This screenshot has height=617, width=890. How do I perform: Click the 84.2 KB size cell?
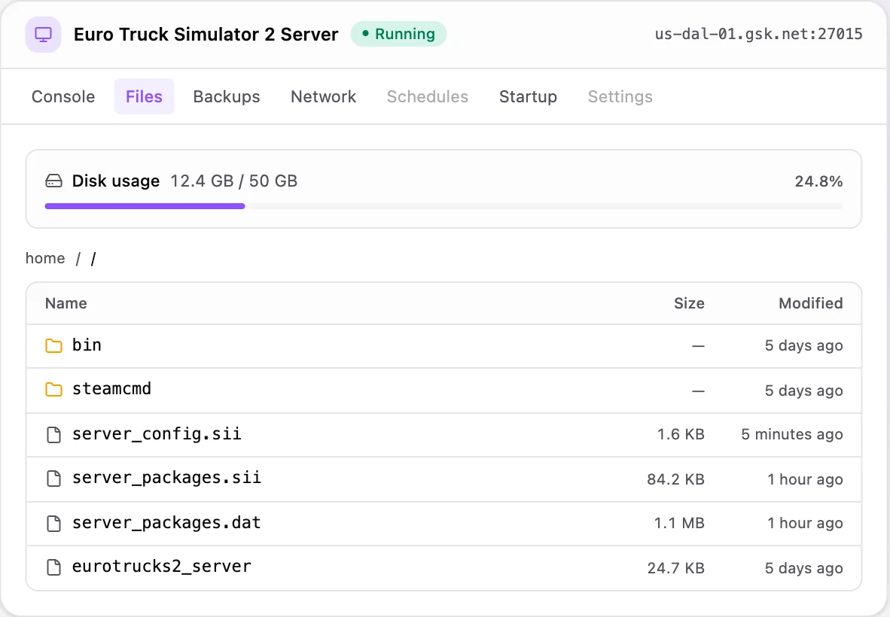tap(675, 479)
